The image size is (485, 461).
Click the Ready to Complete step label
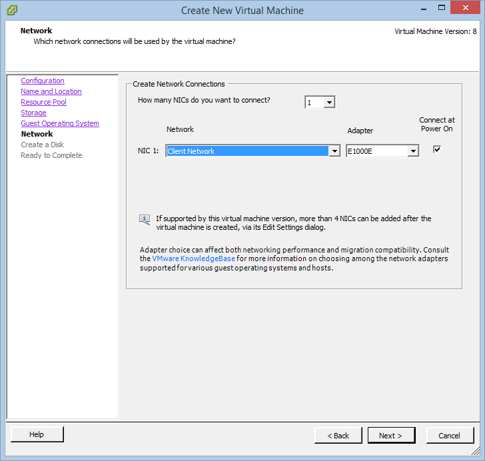tap(51, 155)
